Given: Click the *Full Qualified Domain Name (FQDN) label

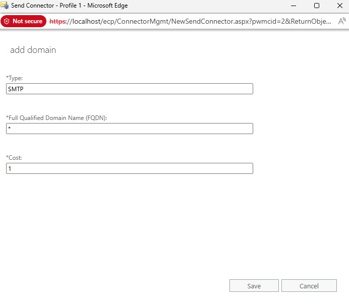Looking at the screenshot, I should pos(56,118).
